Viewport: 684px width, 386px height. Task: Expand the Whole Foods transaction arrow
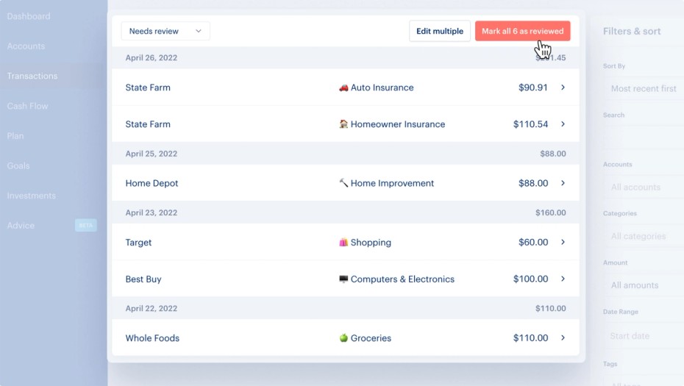pyautogui.click(x=563, y=338)
